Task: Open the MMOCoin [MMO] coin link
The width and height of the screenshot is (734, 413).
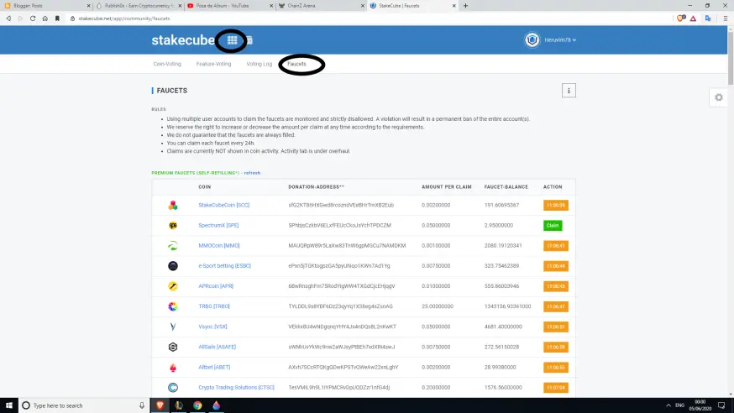Action: [218, 246]
